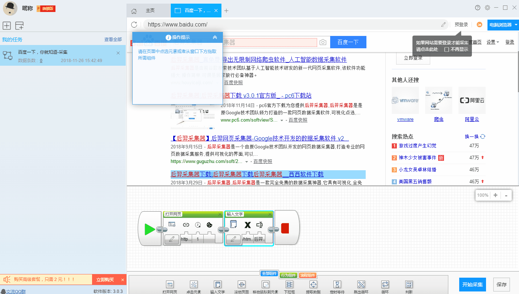The width and height of the screenshot is (519, 294).
Task: Click browser window icon in 打开网页 block
Action: (x=172, y=225)
